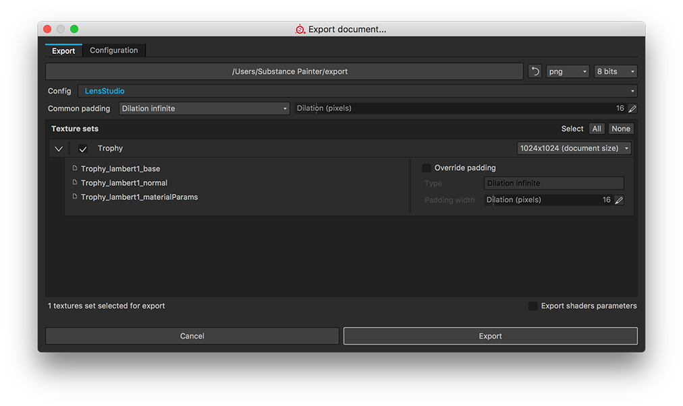Open the LensStudio config dropdown
The width and height of the screenshot is (683, 406).
(357, 91)
